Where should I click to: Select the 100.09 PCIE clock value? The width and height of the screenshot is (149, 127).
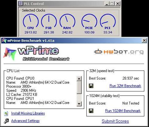click(x=89, y=32)
